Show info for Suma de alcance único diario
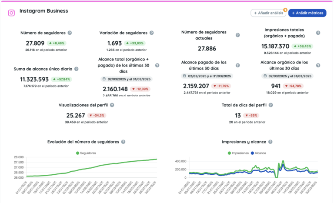Screen dimensions: 334x203 [76, 69]
